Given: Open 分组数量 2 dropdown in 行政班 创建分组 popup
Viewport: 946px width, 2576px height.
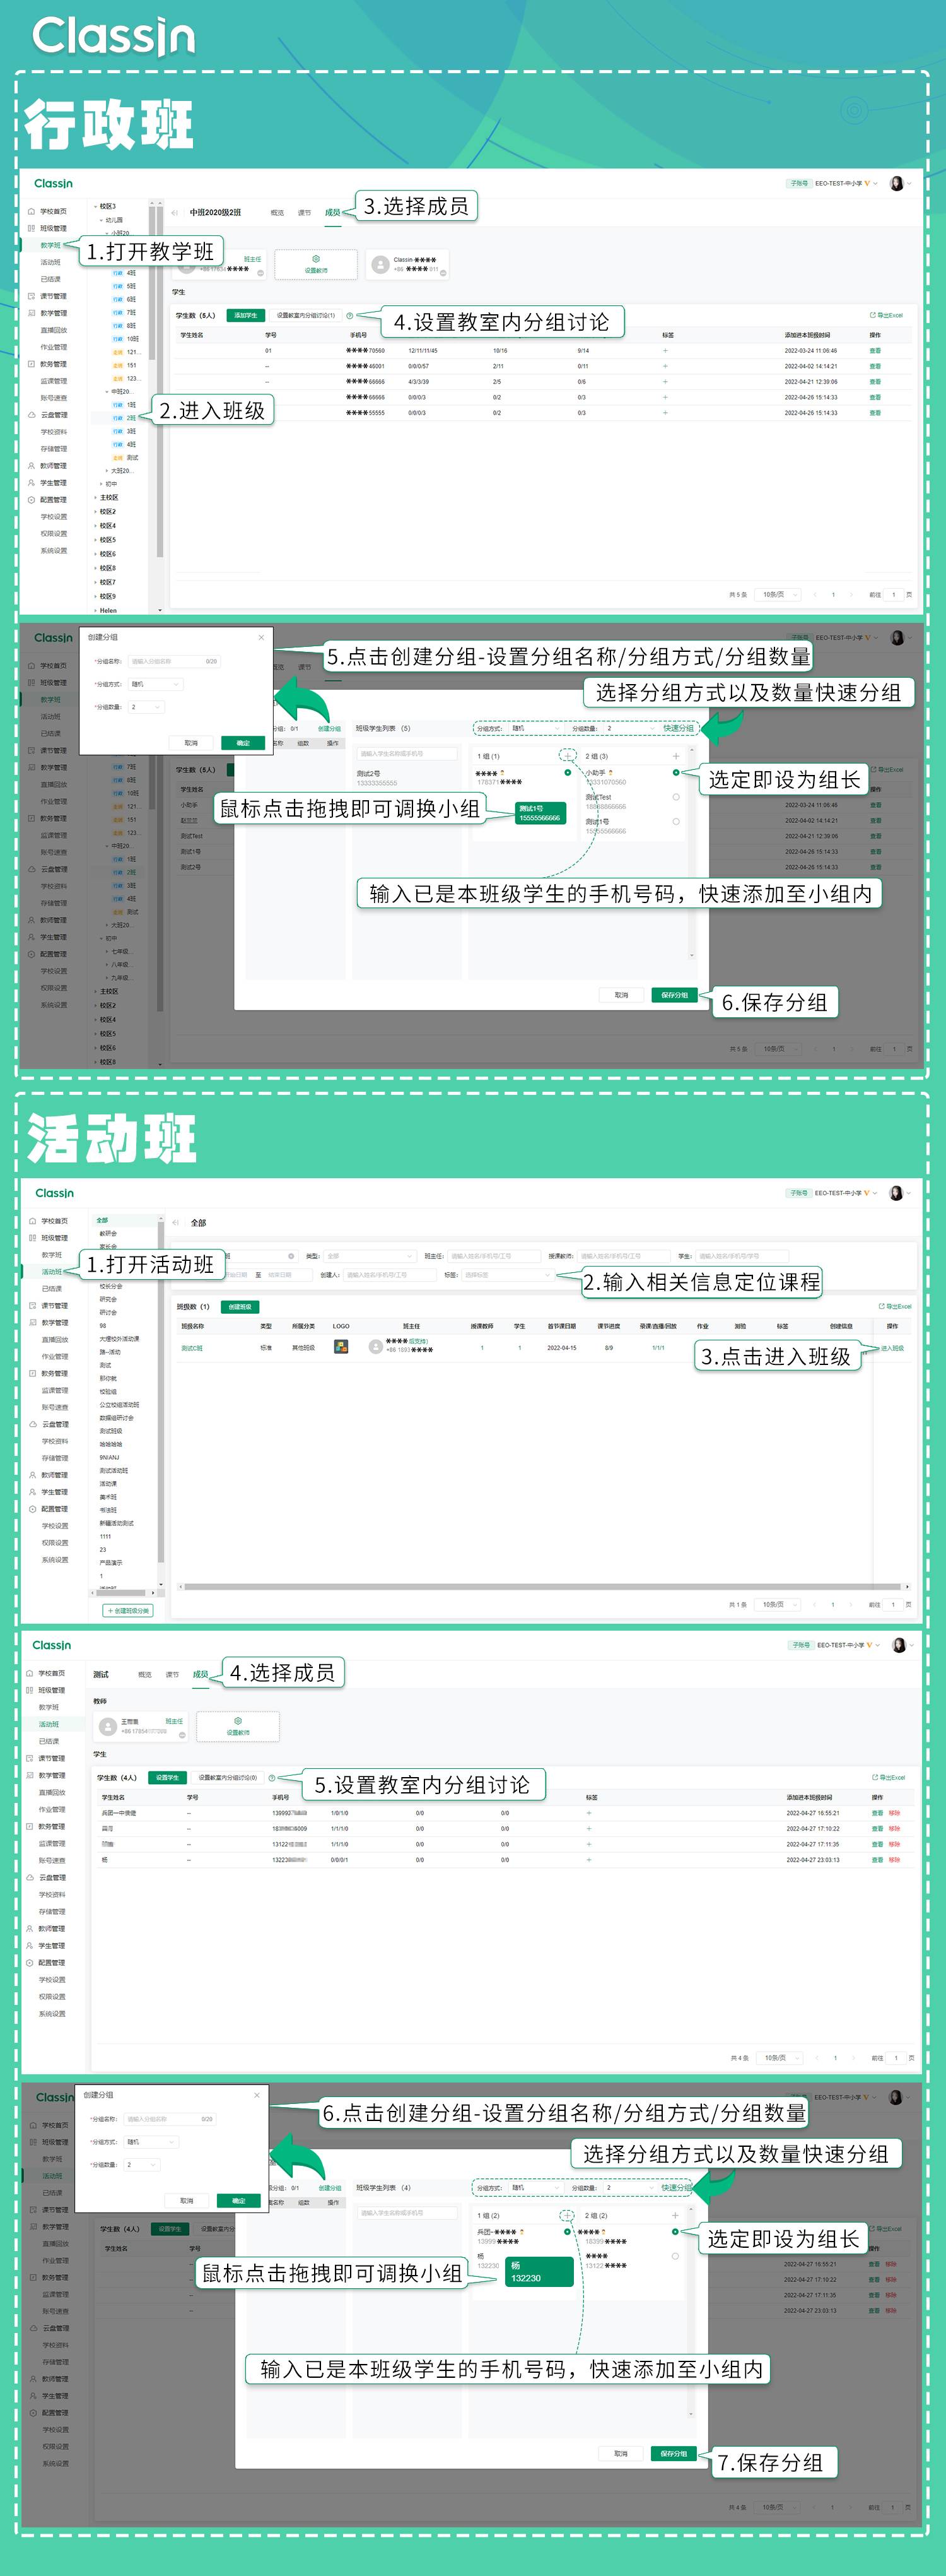Looking at the screenshot, I should (146, 707).
